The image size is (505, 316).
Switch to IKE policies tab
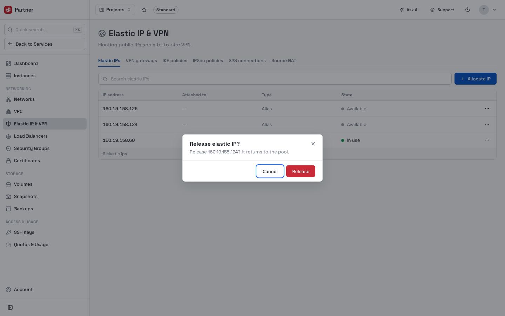[x=175, y=61]
